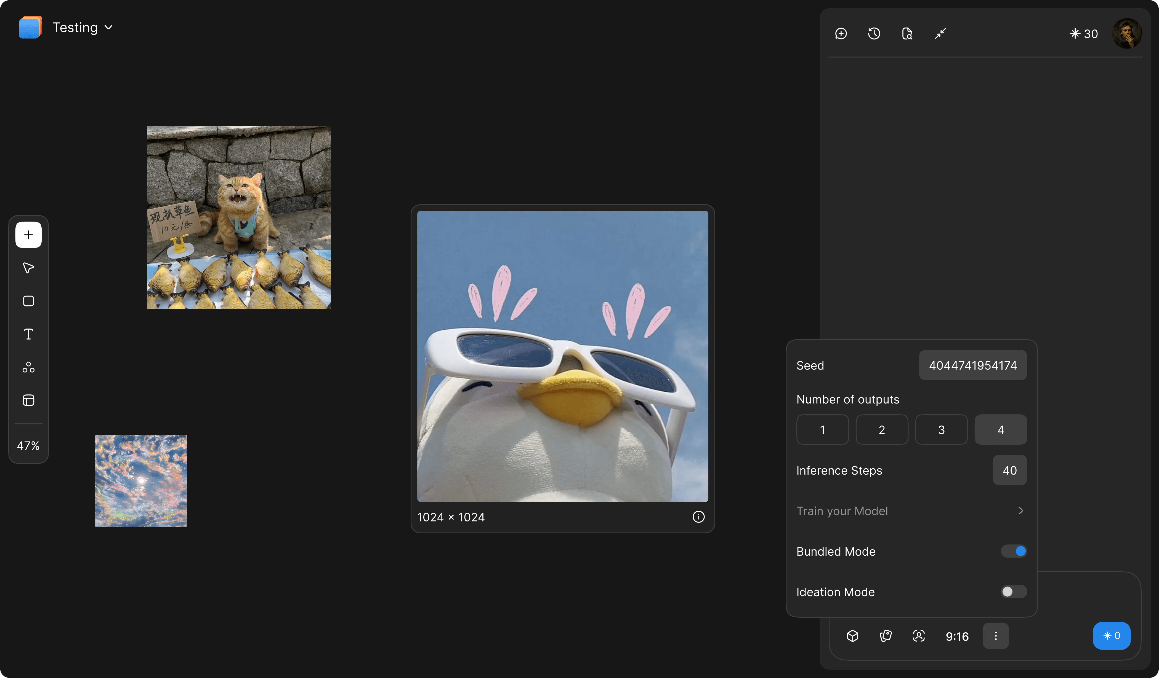Open the three-dot more options menu
The height and width of the screenshot is (678, 1159).
pos(996,636)
